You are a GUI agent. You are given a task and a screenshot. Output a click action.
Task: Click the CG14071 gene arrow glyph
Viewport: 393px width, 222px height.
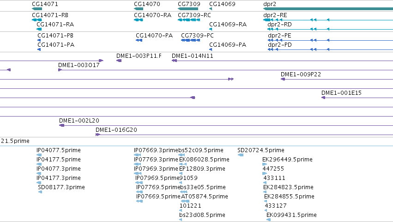point(37,9)
